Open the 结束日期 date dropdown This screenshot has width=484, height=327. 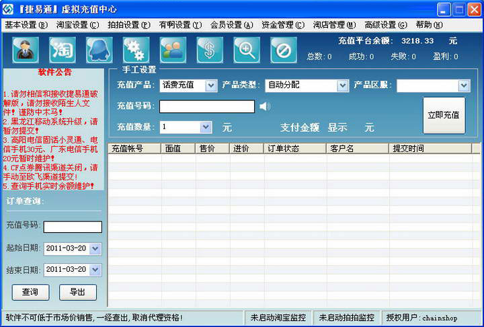95,270
